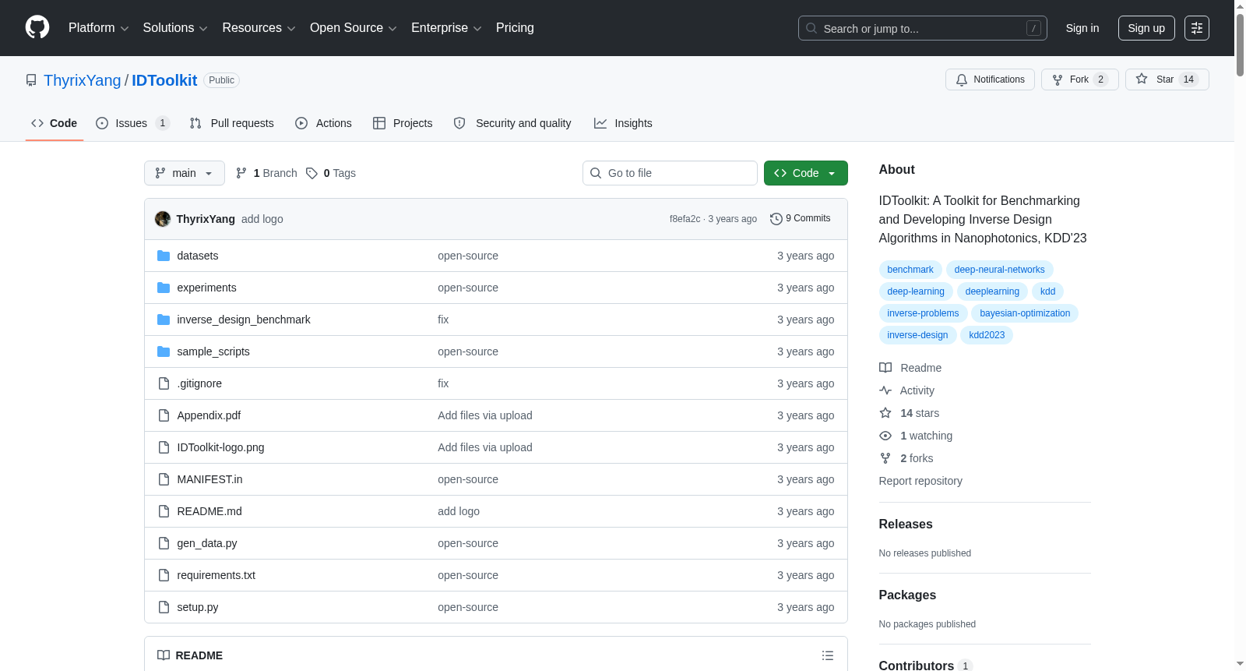Click the Appendix.pdf file icon
Viewport: 1246px width, 671px height.
(164, 415)
